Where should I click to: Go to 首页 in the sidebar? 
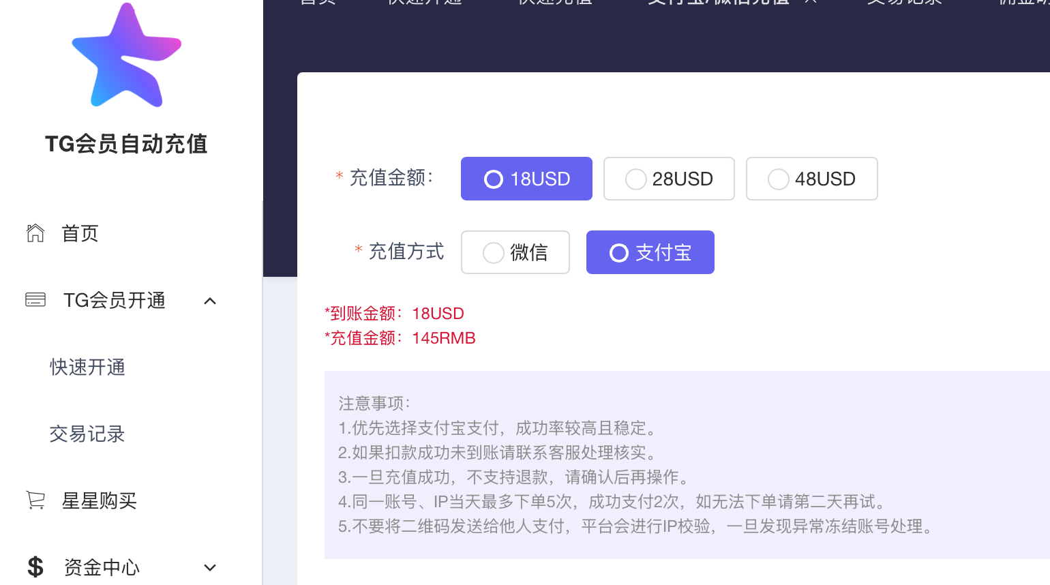[x=80, y=233]
